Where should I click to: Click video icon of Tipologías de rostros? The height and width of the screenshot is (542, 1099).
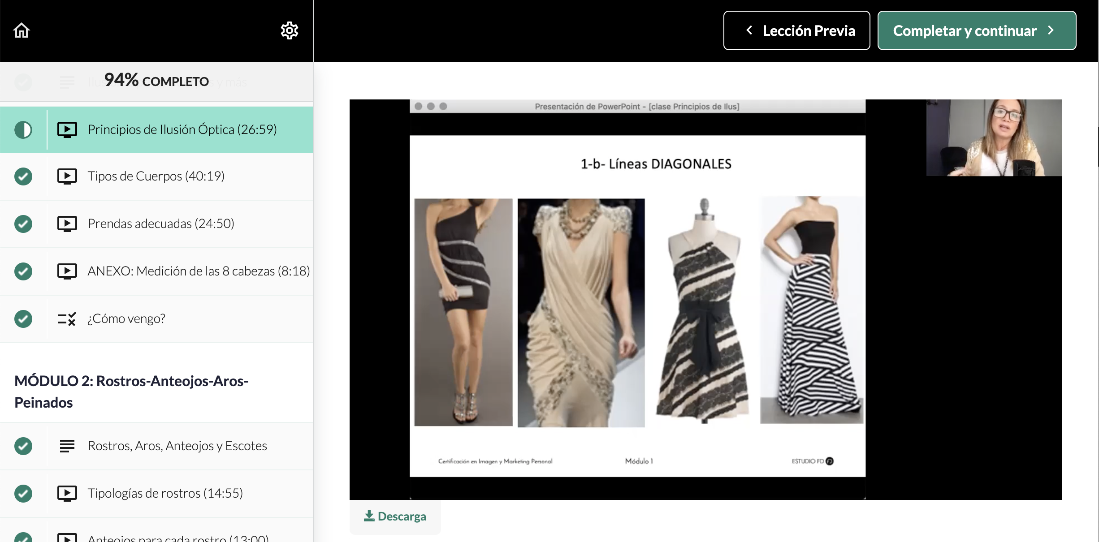[67, 494]
